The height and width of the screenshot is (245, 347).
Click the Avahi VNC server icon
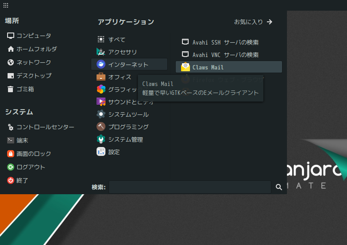pos(185,54)
